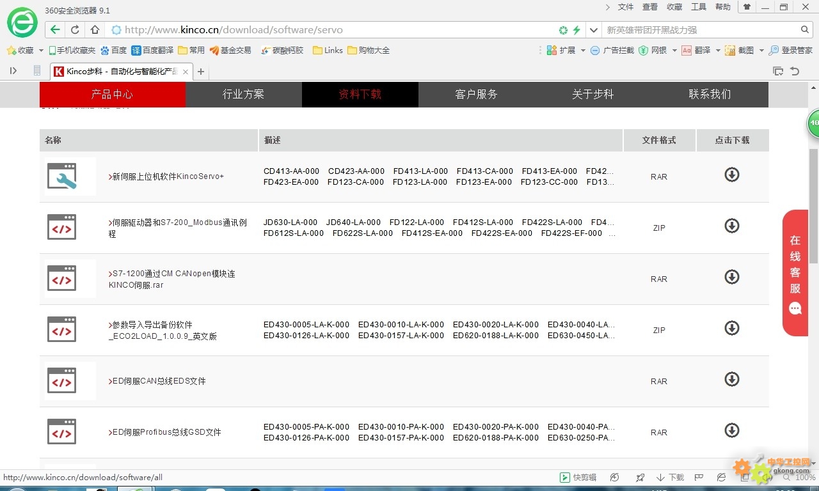Select the 资料下载 navigation tab
The height and width of the screenshot is (491, 819).
(360, 95)
